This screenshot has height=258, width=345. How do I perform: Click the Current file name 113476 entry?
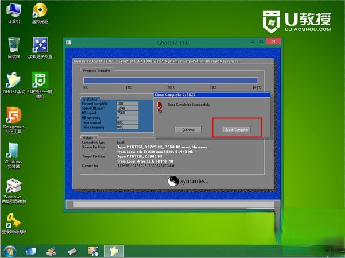coord(145,165)
